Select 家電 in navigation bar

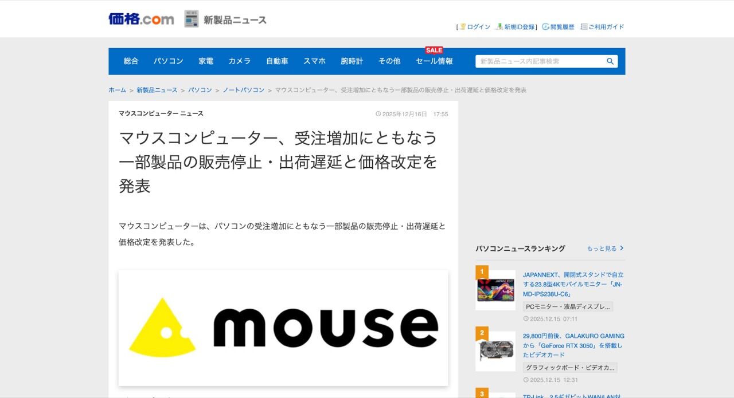(x=206, y=61)
